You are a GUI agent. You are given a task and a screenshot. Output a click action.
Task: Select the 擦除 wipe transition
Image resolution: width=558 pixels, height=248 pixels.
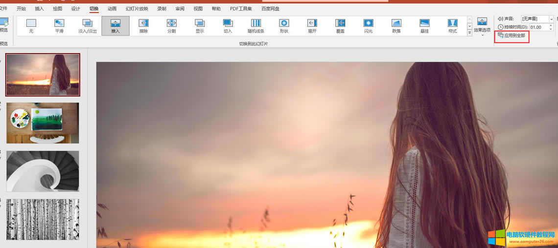click(143, 25)
